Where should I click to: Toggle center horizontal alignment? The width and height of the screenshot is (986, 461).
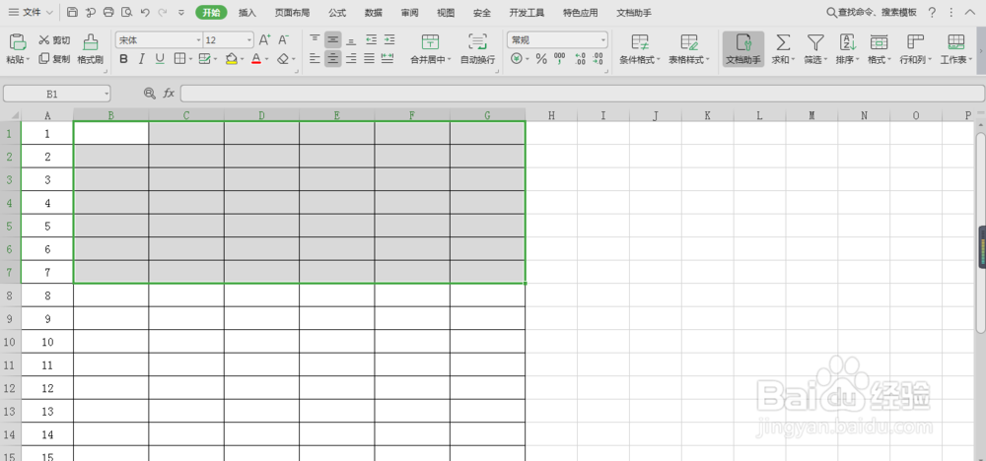click(332, 59)
